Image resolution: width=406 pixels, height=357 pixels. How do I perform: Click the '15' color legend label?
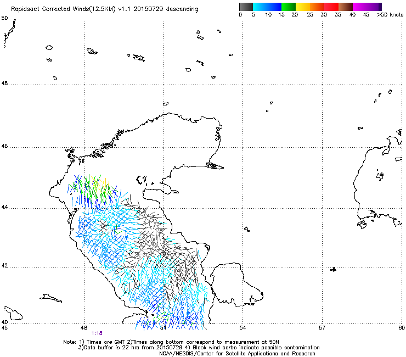pyautogui.click(x=281, y=15)
